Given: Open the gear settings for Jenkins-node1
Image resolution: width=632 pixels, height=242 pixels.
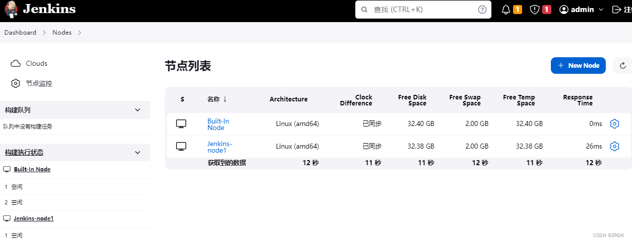Looking at the screenshot, I should pyautogui.click(x=614, y=147).
